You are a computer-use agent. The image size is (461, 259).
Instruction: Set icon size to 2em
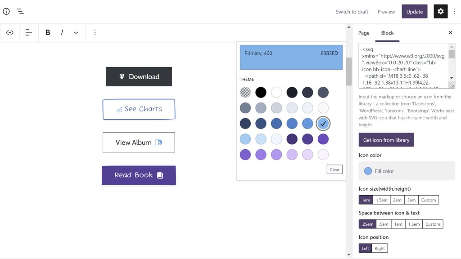(x=397, y=200)
